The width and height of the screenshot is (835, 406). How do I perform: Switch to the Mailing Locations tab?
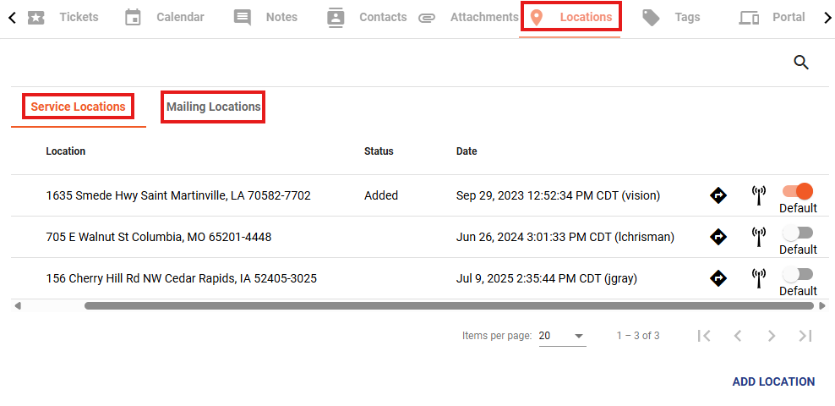pos(213,107)
